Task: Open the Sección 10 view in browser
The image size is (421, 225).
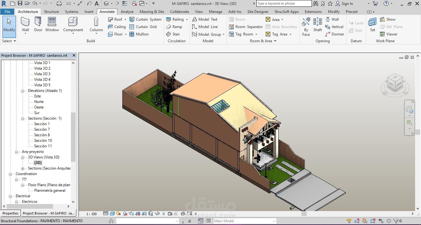Action: tap(43, 141)
